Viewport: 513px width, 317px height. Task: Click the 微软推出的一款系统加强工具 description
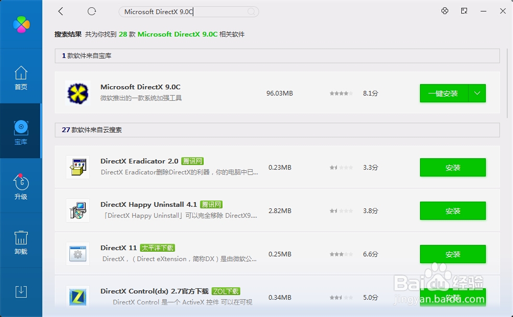tap(141, 98)
